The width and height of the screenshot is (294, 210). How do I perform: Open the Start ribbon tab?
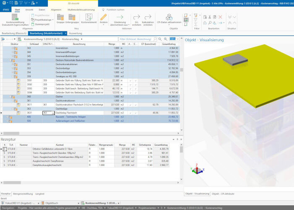(17, 10)
